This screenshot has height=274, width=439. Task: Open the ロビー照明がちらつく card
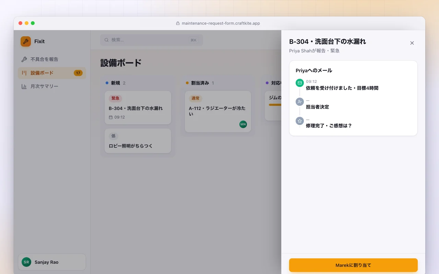[138, 141]
